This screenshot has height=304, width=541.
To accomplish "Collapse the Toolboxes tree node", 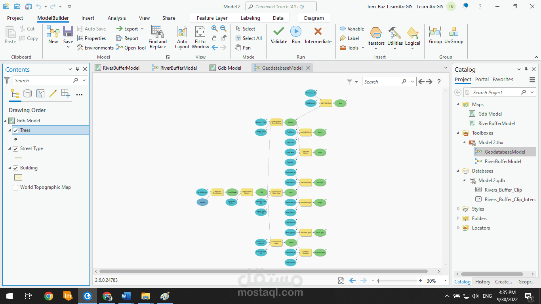I will 459,133.
